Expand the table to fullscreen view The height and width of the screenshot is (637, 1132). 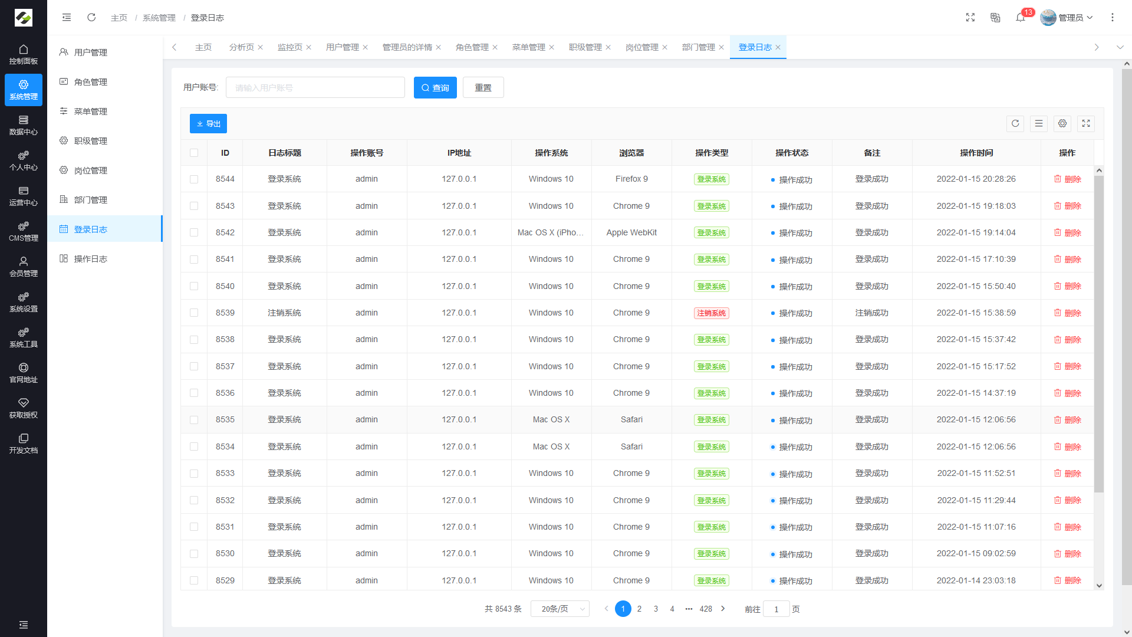(1086, 124)
